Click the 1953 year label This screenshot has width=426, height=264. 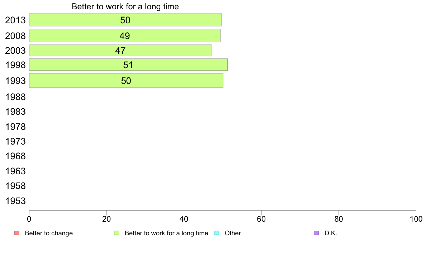(15, 201)
